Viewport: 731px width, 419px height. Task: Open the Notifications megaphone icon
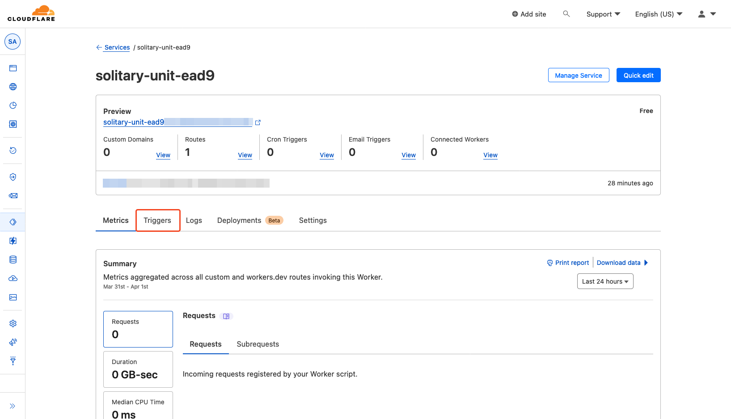(13, 342)
